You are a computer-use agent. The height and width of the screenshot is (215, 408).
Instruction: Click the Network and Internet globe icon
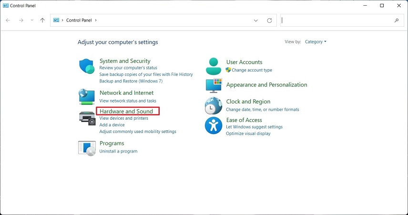87,97
